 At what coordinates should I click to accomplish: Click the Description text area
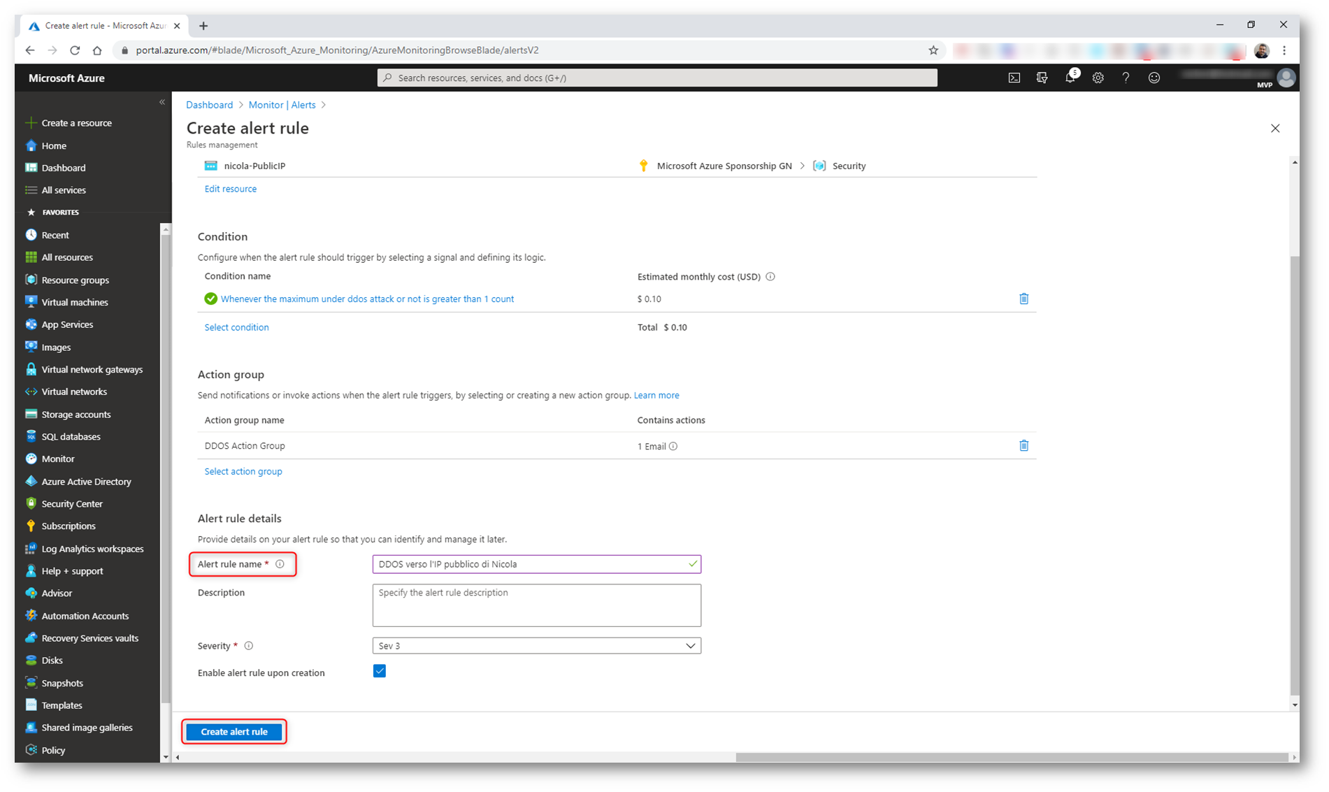536,605
